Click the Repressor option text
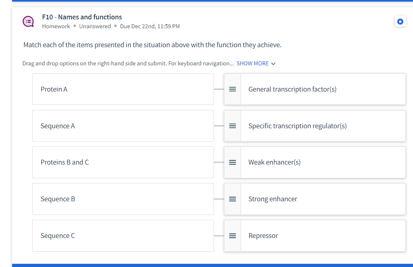This screenshot has height=267, width=413. [263, 236]
